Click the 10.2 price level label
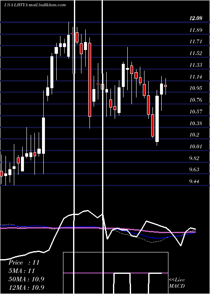This screenshot has height=294, width=210. pos(194,135)
